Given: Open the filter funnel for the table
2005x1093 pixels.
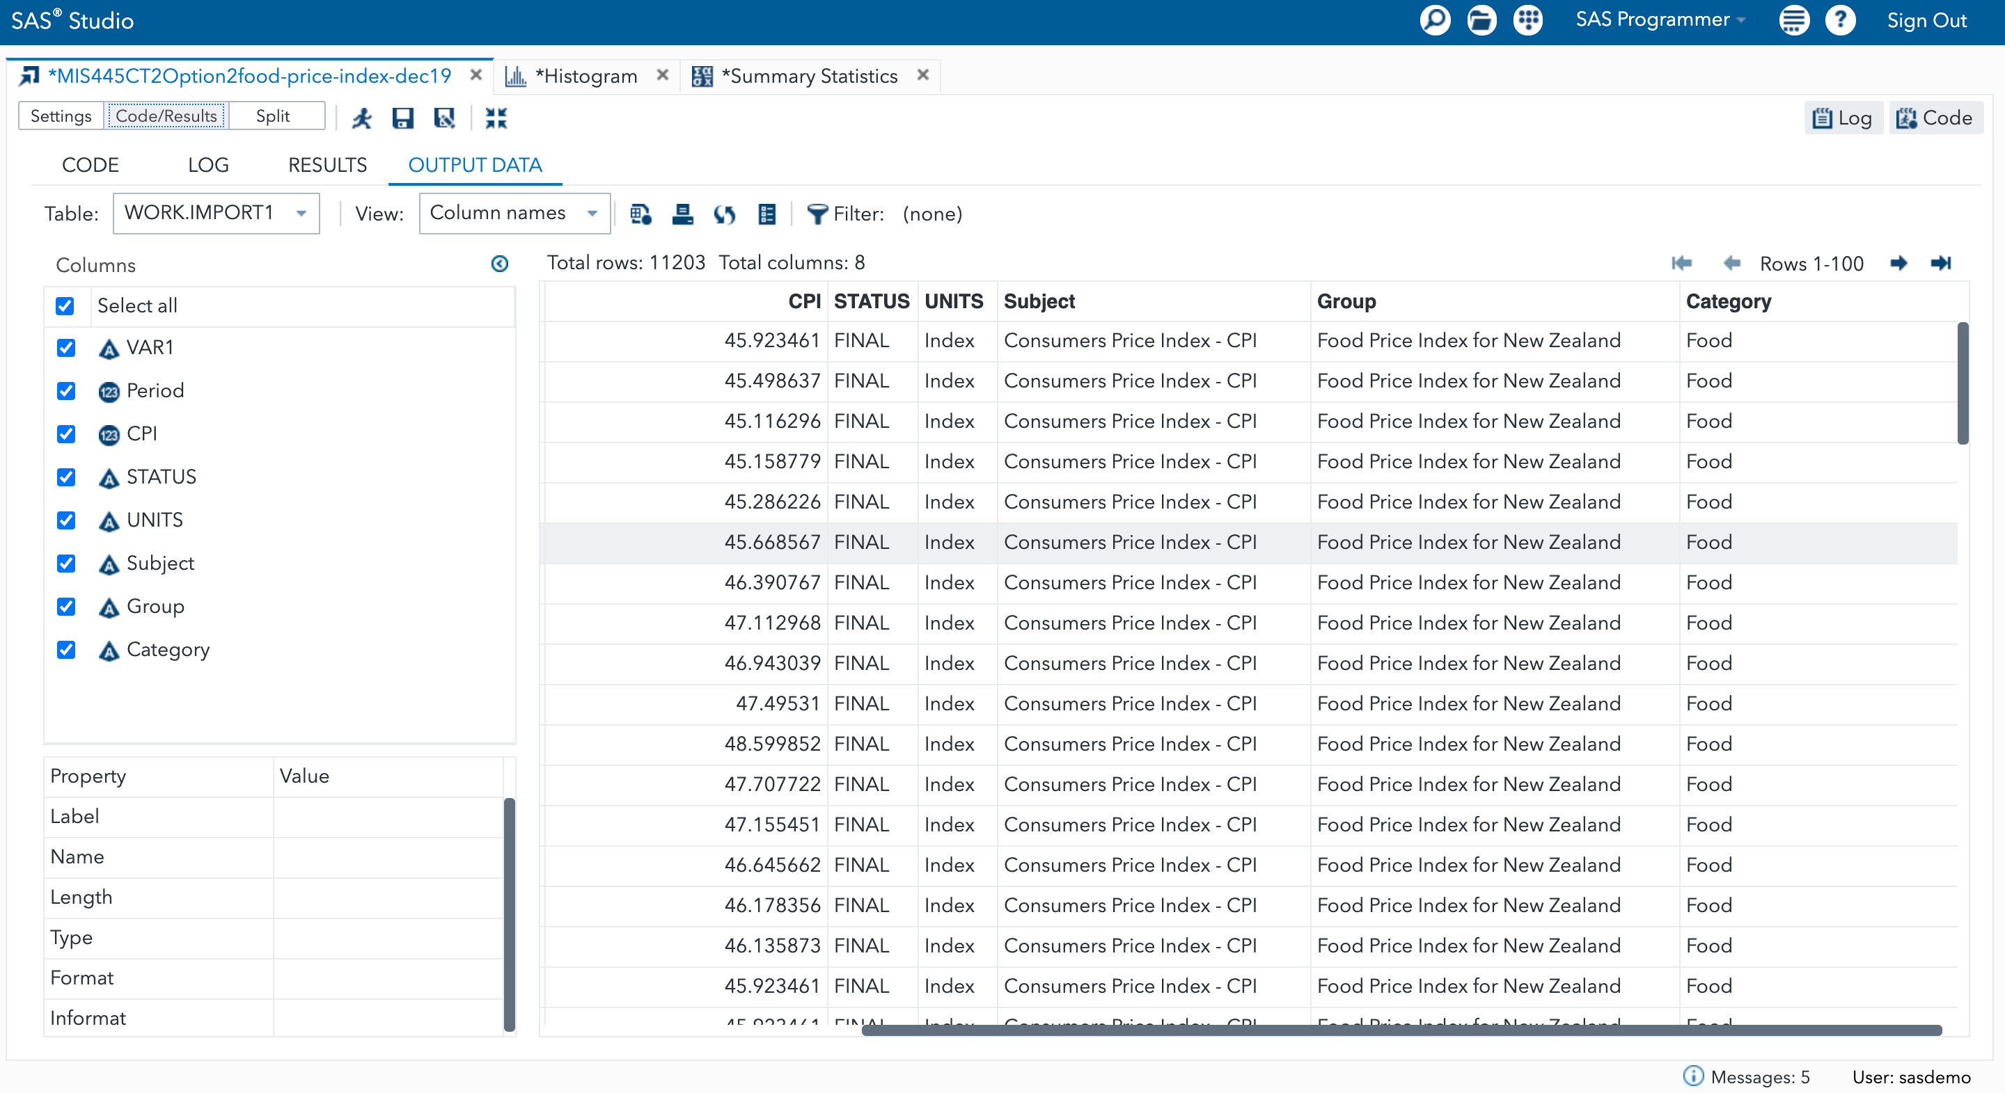Looking at the screenshot, I should 815,214.
